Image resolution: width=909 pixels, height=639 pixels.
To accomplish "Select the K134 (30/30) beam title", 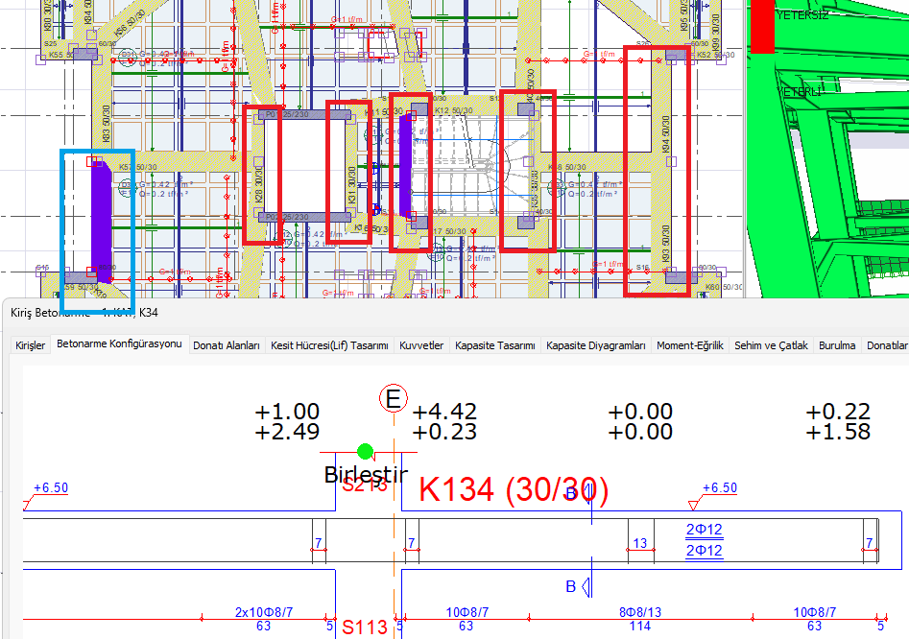I will [x=514, y=490].
